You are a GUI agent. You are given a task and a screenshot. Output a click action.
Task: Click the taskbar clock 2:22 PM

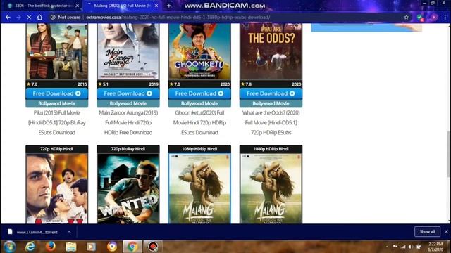(x=435, y=247)
